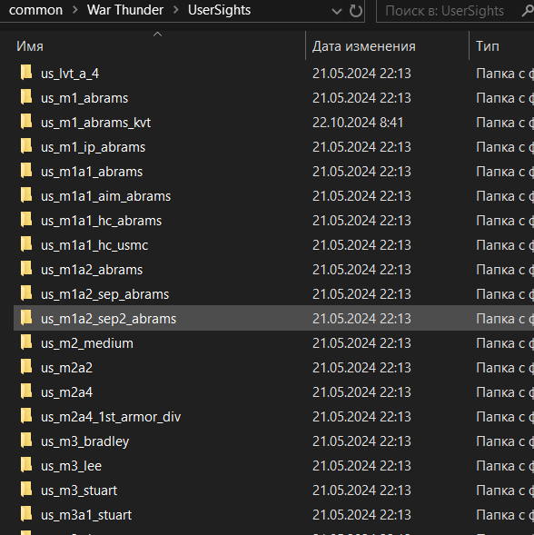Click the us_m1_abrams_kvt folder icon
534x535 pixels.
tap(26, 122)
